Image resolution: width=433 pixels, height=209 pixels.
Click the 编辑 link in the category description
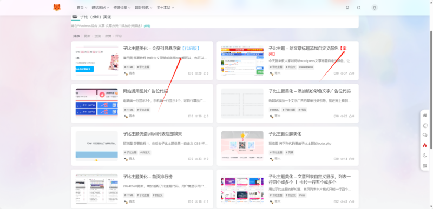coord(147,26)
